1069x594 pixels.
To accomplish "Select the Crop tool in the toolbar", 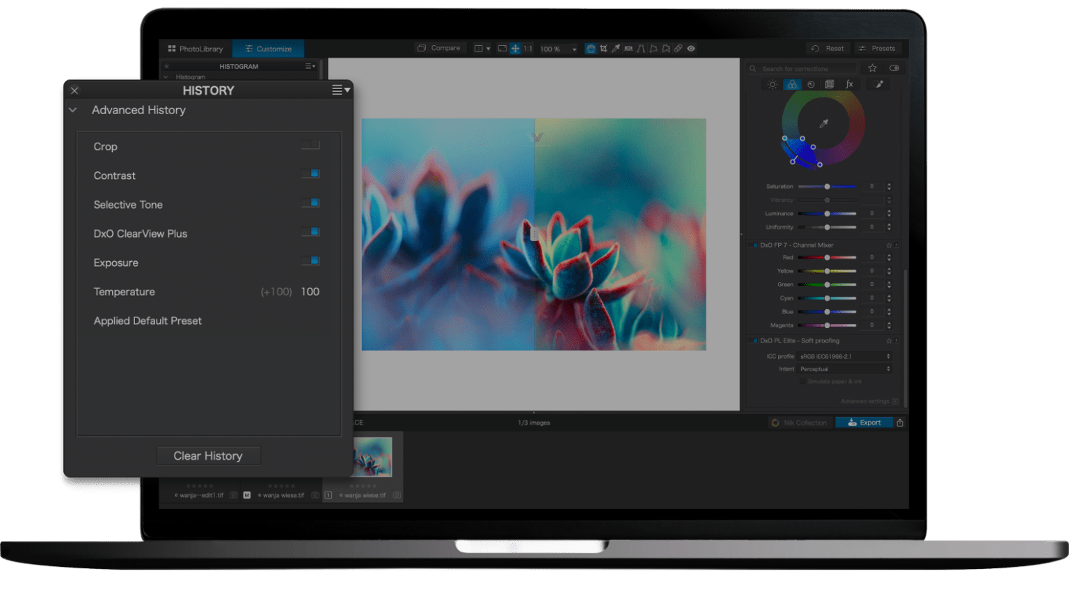I will (x=603, y=48).
